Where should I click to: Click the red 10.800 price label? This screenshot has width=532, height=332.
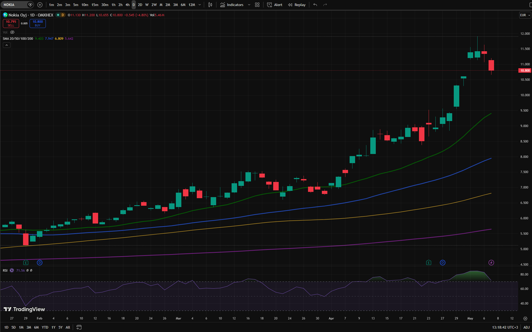click(525, 70)
